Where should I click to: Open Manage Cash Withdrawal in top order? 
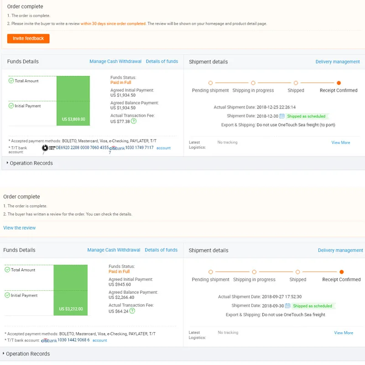115,62
